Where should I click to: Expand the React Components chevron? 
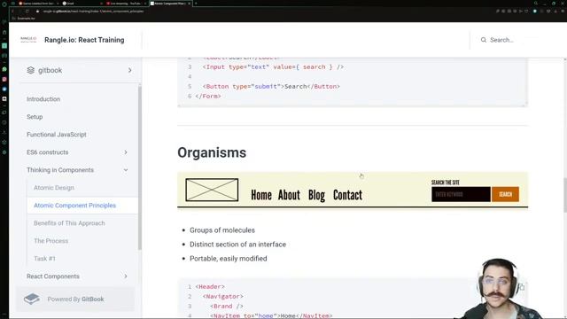126,276
